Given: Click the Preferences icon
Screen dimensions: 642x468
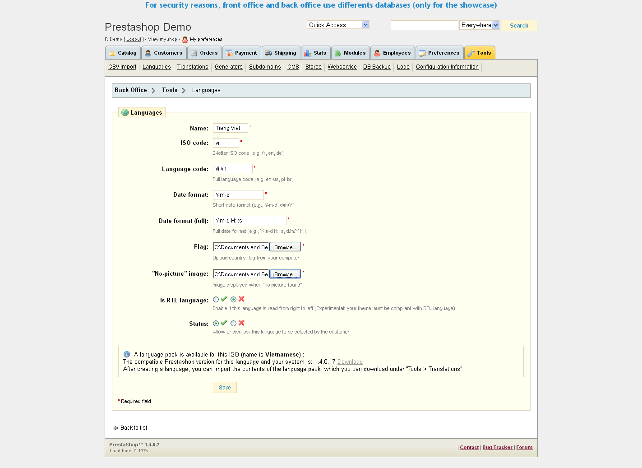Looking at the screenshot, I should 422,53.
